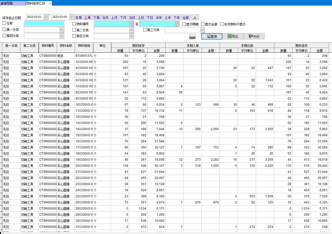Viewport: 332px width, 234px height.
Task: Select the 物料结存汇总 tab
Action: pyautogui.click(x=37, y=3)
